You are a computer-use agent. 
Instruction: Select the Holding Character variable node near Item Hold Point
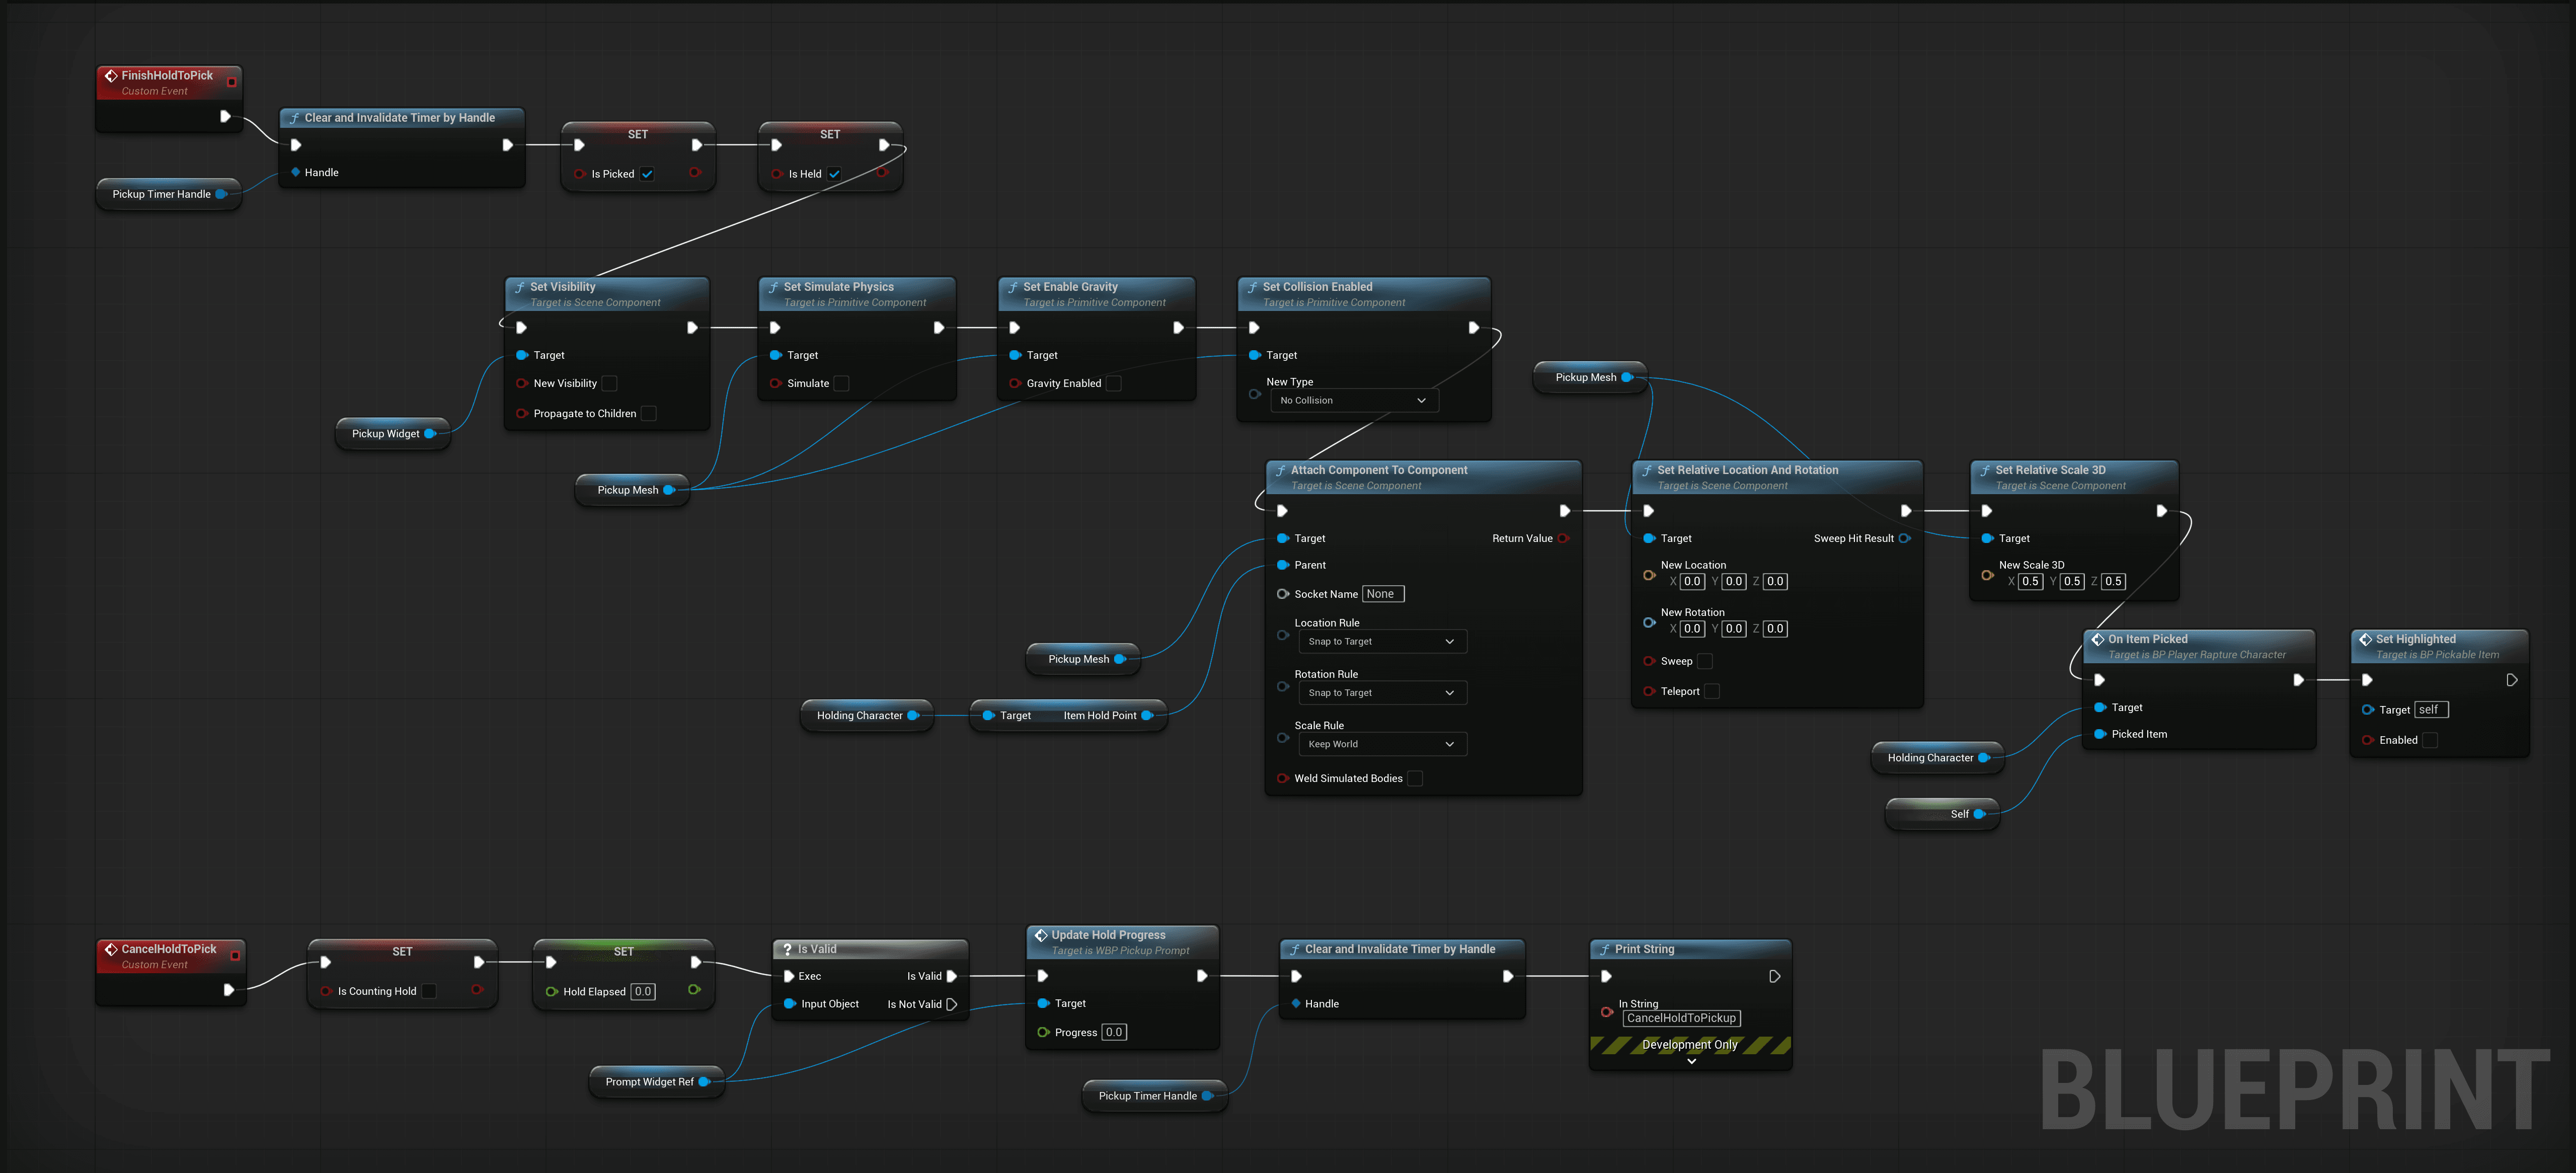click(860, 716)
